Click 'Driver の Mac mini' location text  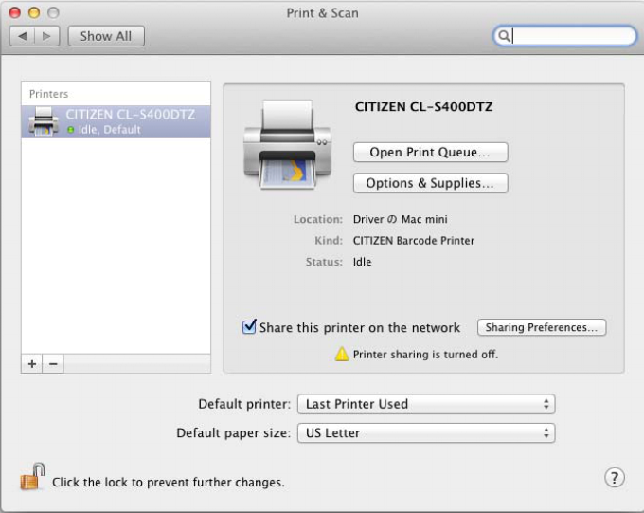tap(400, 219)
